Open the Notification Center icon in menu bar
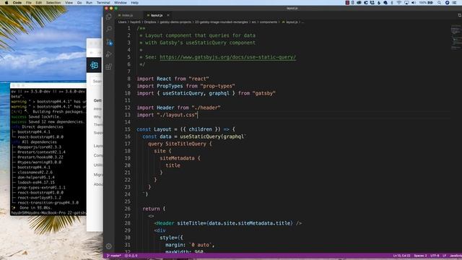The height and width of the screenshot is (260, 462). click(x=454, y=3)
